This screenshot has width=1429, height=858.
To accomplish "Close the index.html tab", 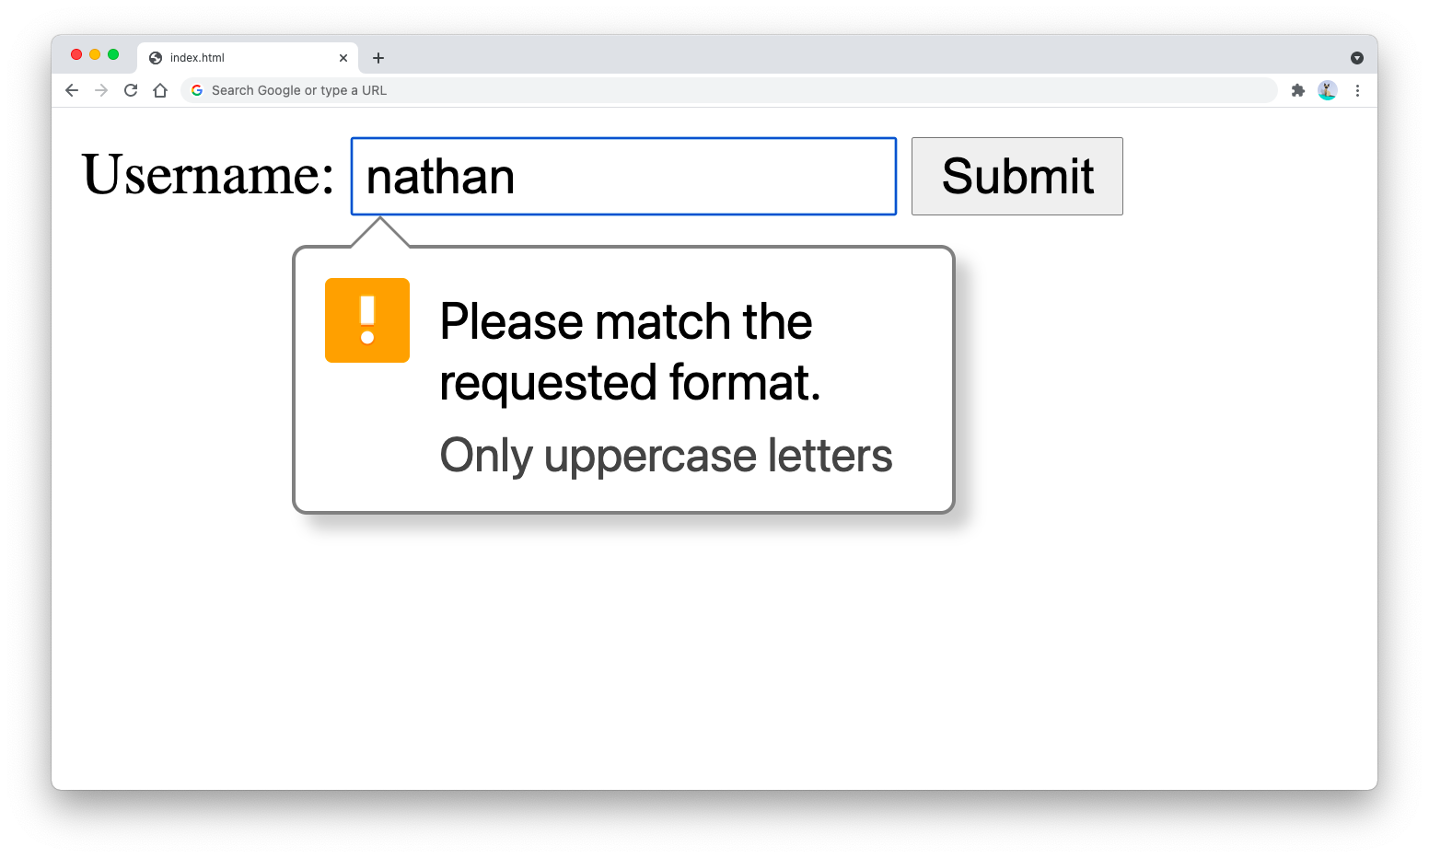I will [343, 58].
